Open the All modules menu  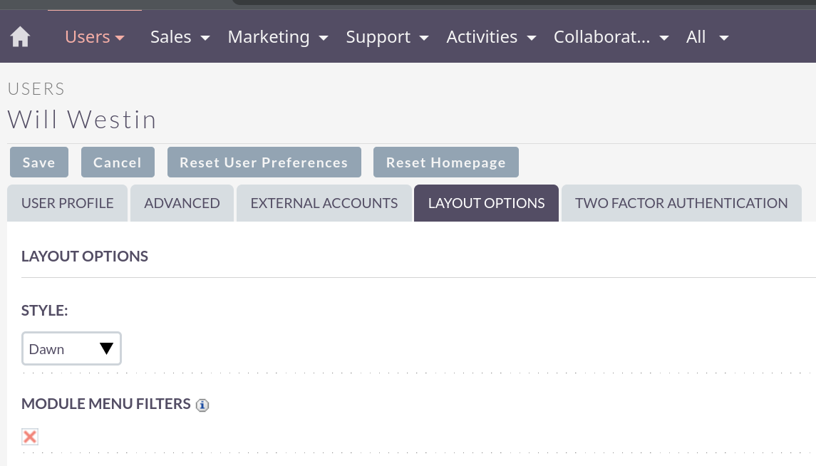tap(707, 37)
